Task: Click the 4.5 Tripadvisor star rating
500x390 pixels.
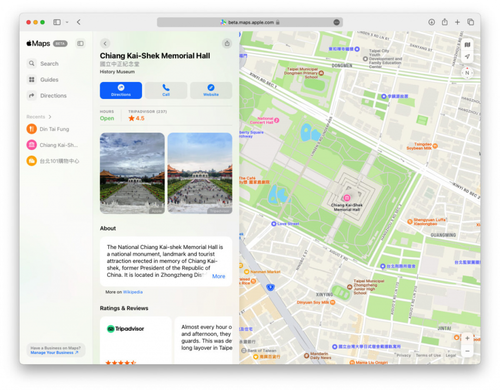Action: (135, 117)
